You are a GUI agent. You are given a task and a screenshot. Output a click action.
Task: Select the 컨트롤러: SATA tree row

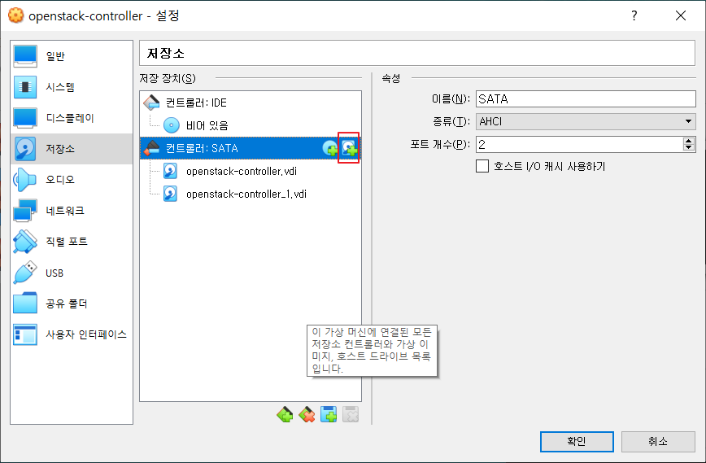point(251,148)
